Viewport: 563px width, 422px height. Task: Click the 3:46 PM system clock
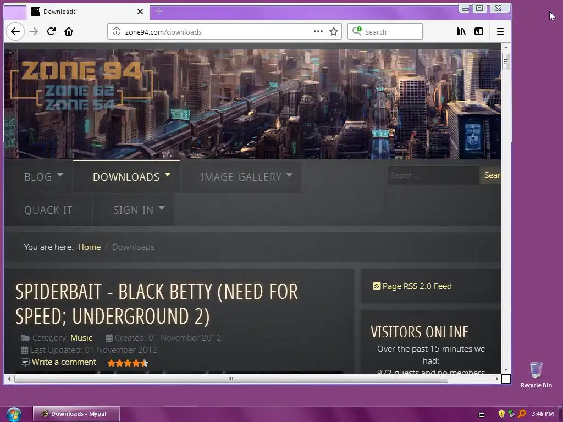pyautogui.click(x=543, y=414)
